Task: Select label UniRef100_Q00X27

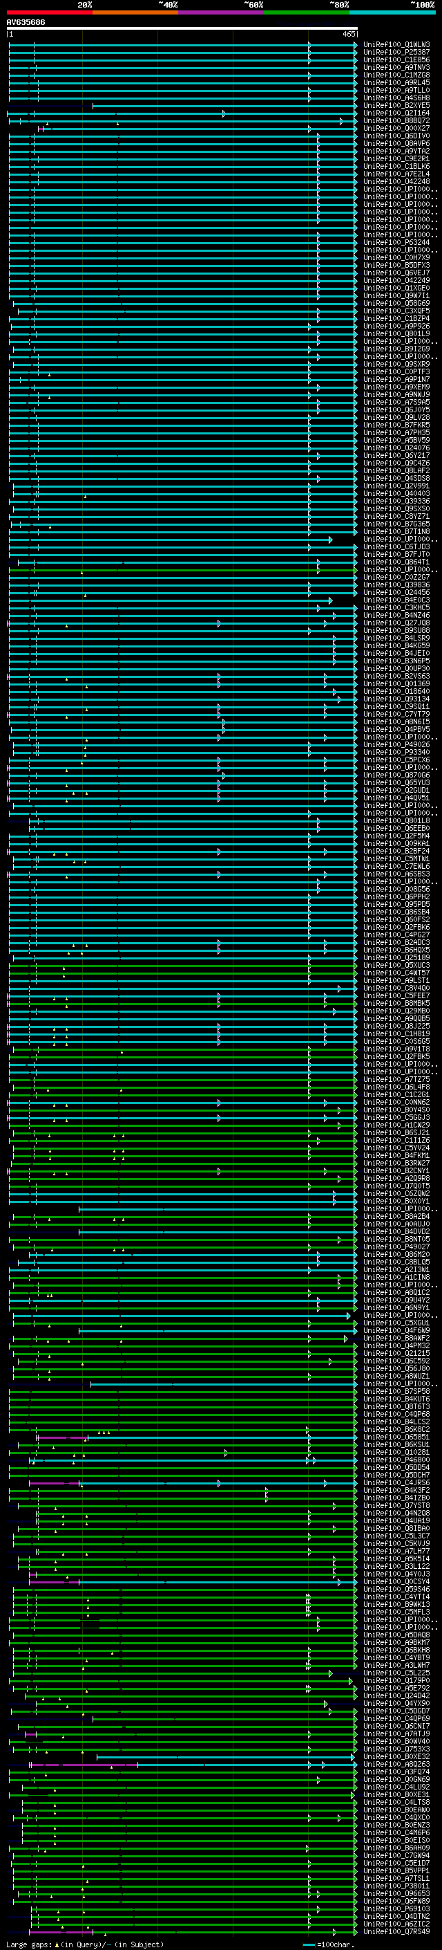Action: coord(396,128)
